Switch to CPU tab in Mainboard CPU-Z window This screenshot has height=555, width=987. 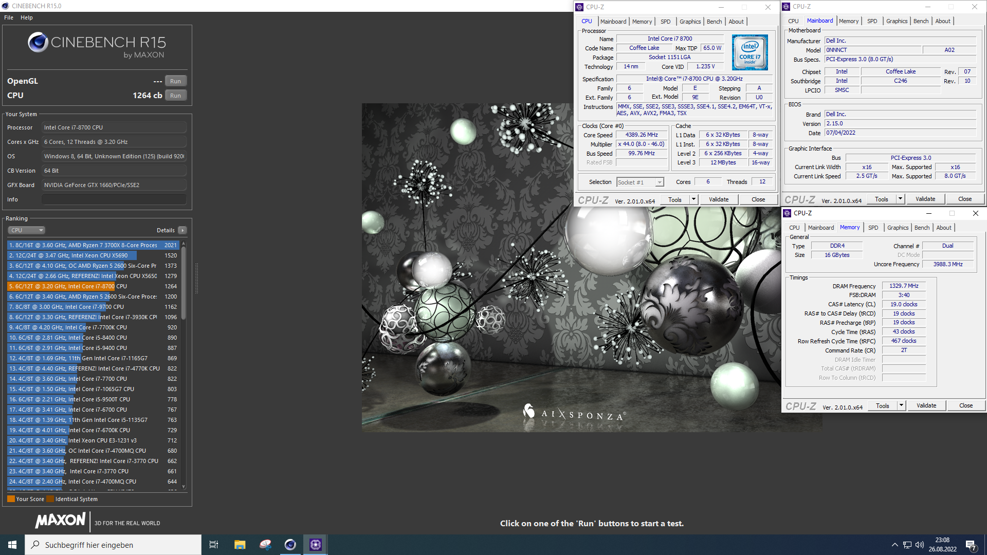point(794,21)
